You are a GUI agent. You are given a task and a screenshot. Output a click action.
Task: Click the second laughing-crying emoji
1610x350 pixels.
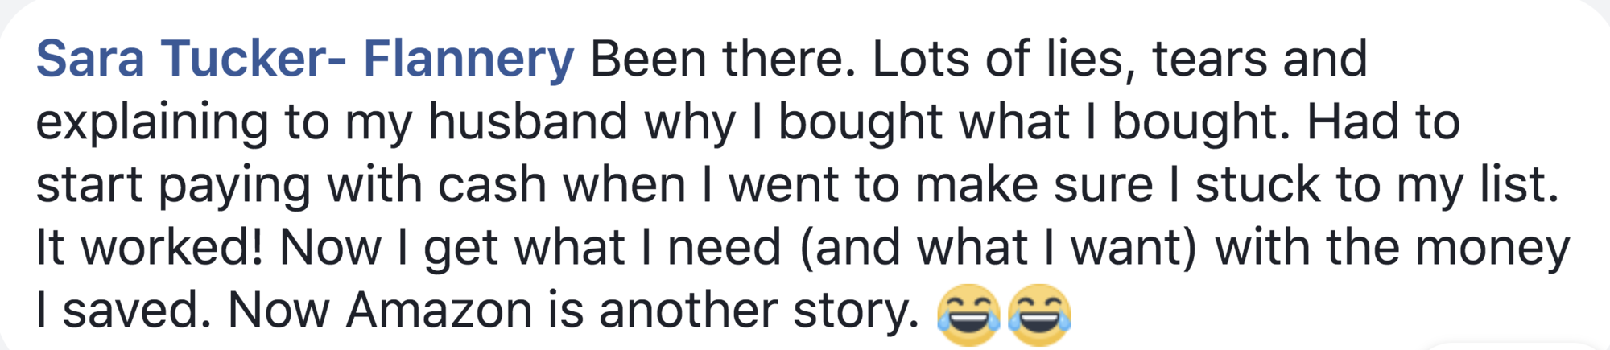coord(1039,315)
